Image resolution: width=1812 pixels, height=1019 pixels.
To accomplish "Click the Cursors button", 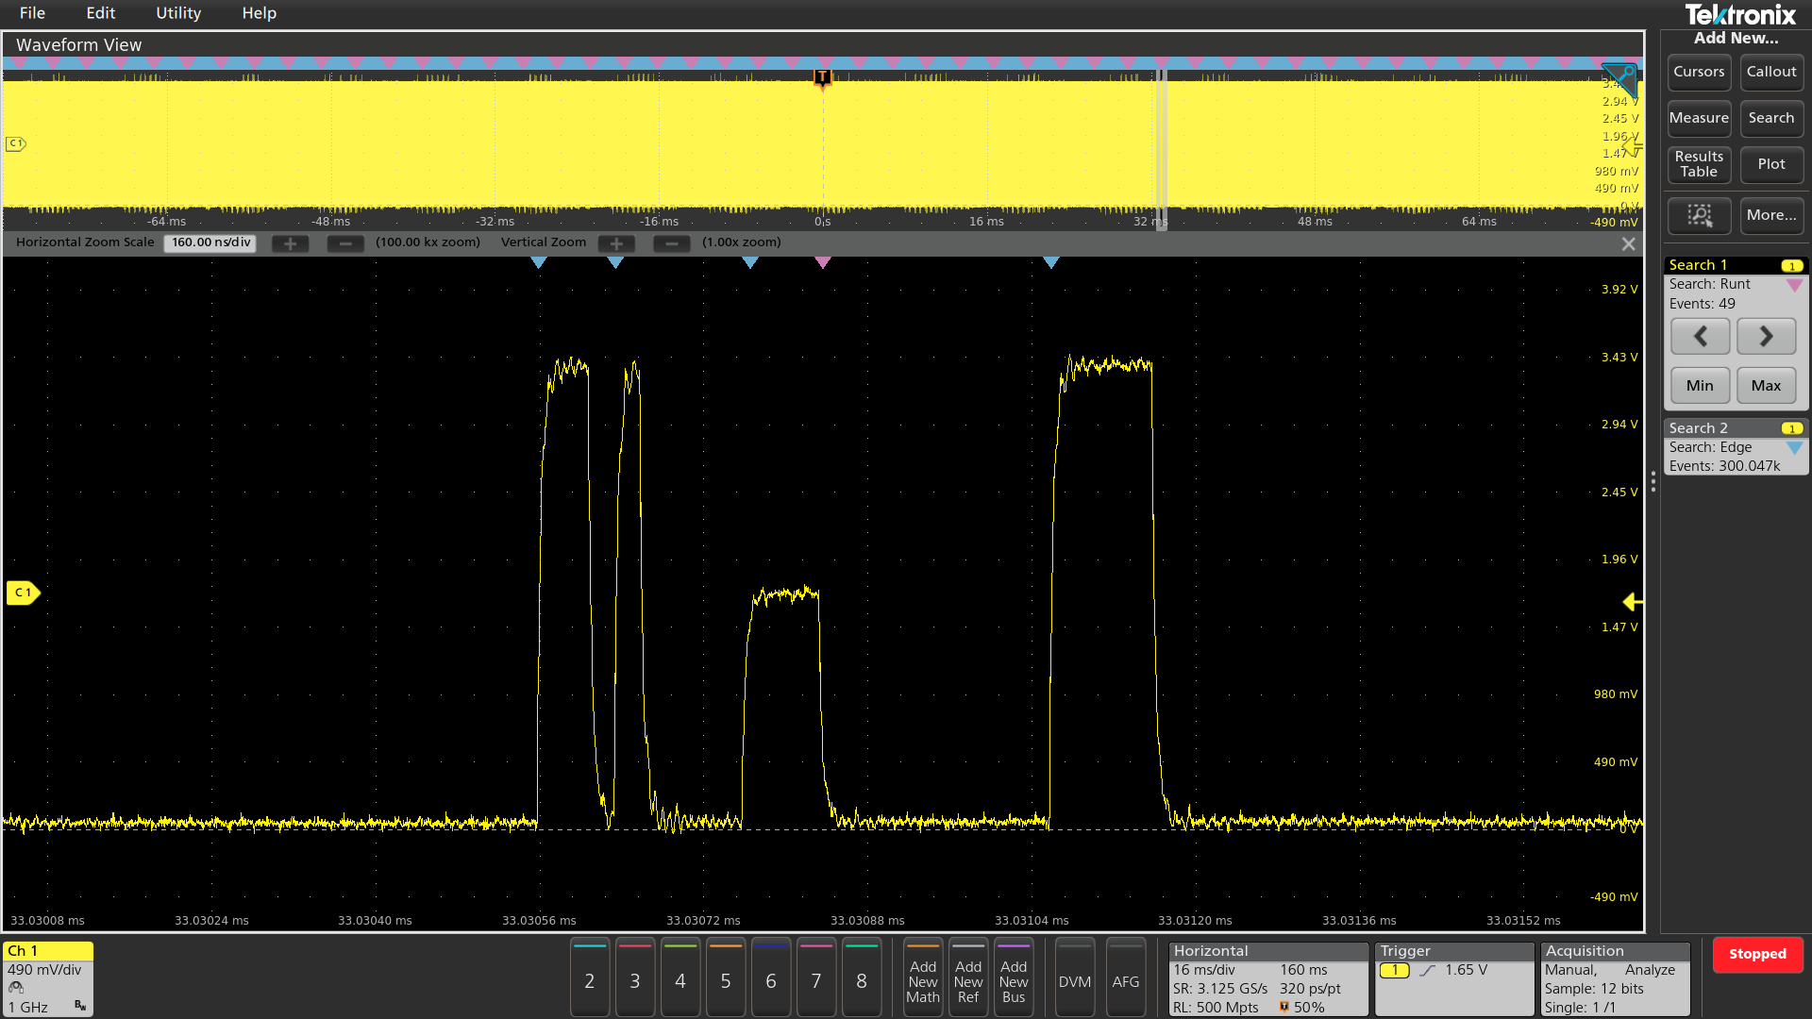I will (x=1699, y=72).
